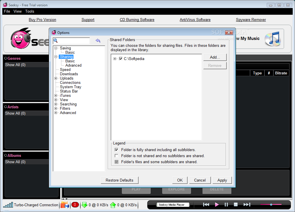The height and width of the screenshot is (212, 295).
Task: Expand the C:\Softpedia folder node
Action: point(115,59)
